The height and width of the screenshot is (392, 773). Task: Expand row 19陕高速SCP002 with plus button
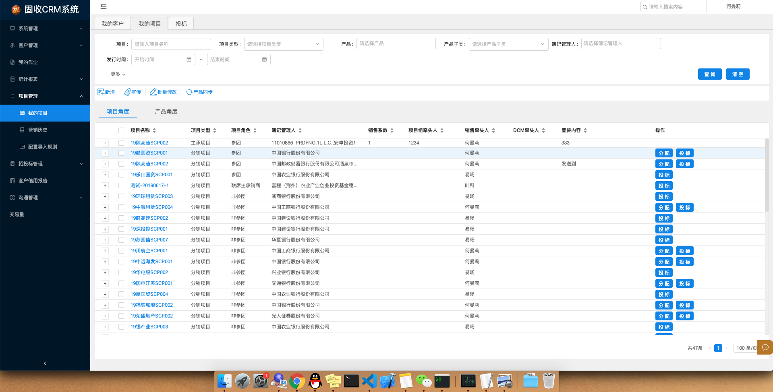point(105,142)
